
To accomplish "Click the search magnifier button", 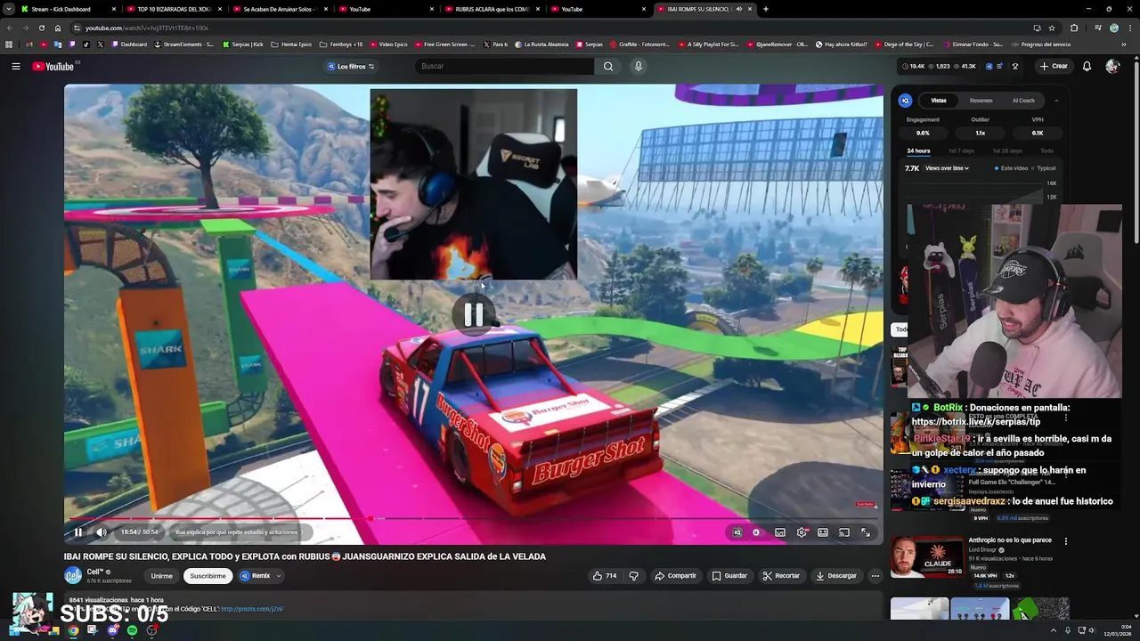I will (x=608, y=66).
